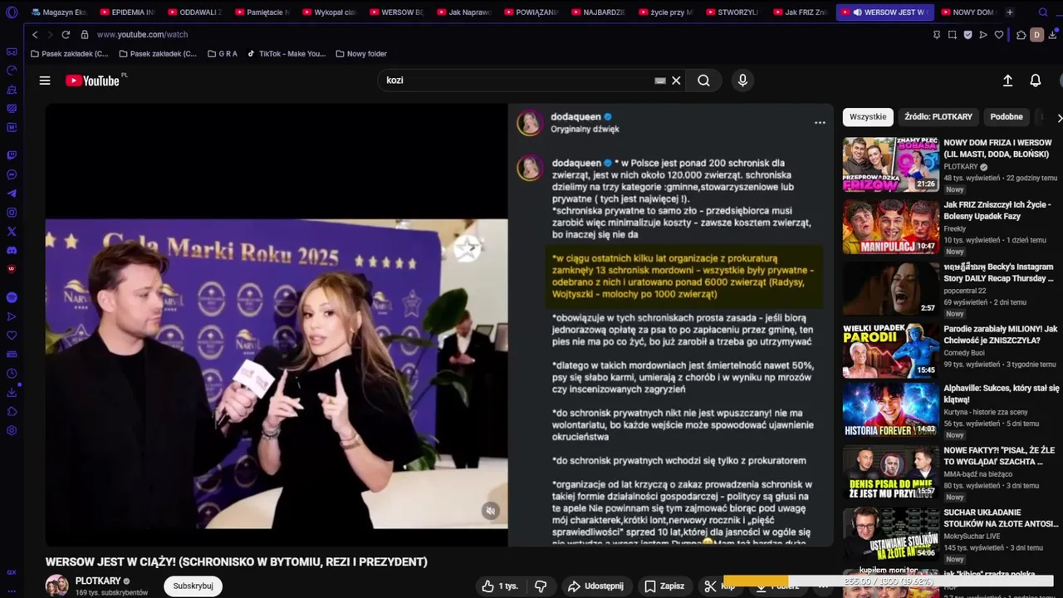Open the Pasek zakładek bookmarks folder first

(x=69, y=54)
